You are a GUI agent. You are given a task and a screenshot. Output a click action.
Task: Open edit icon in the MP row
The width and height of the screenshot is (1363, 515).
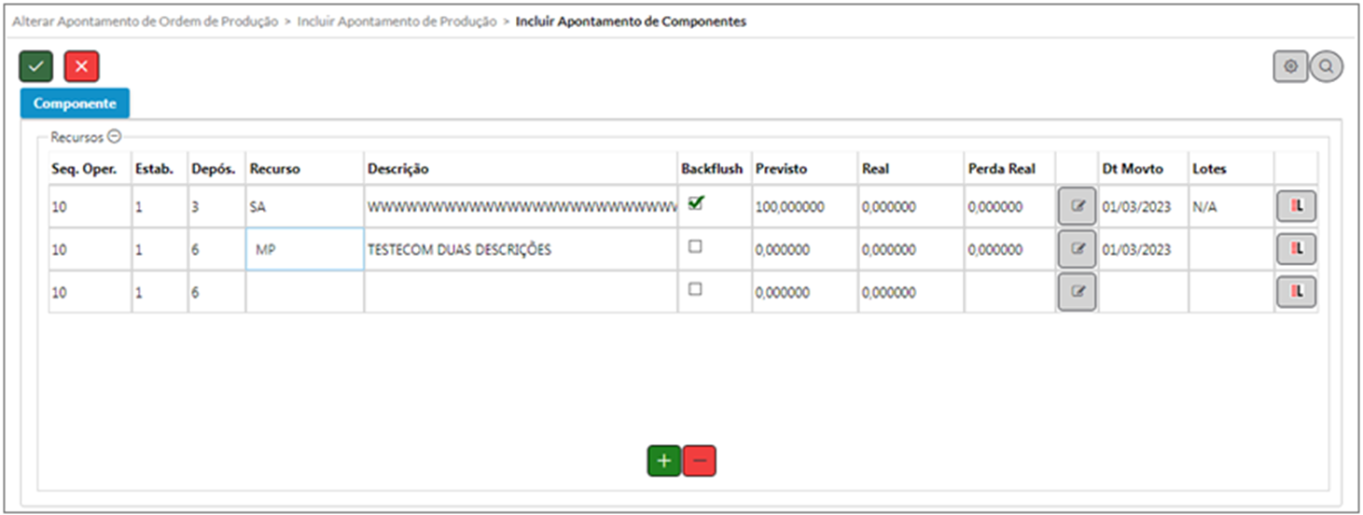(x=1078, y=249)
